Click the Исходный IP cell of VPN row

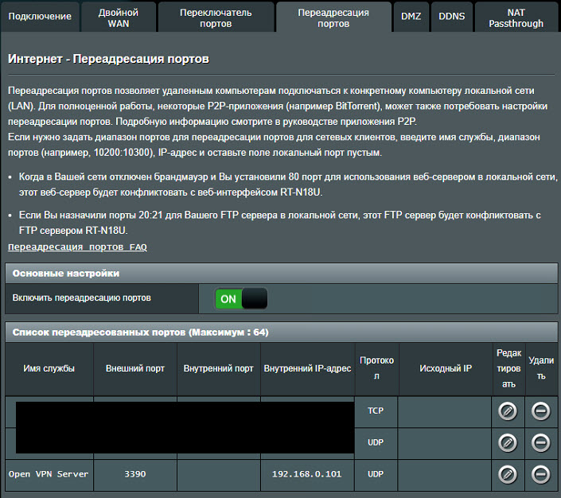tap(445, 474)
